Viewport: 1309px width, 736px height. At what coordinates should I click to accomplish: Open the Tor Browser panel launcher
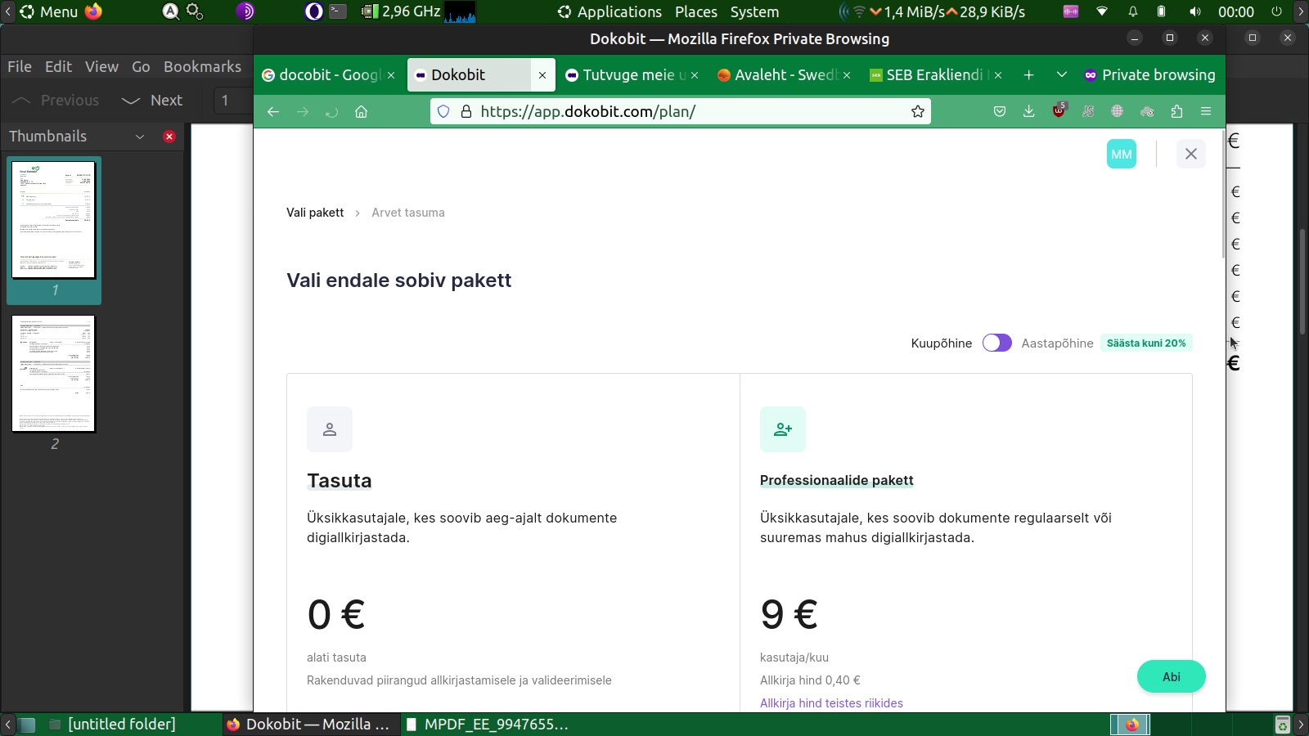[245, 11]
